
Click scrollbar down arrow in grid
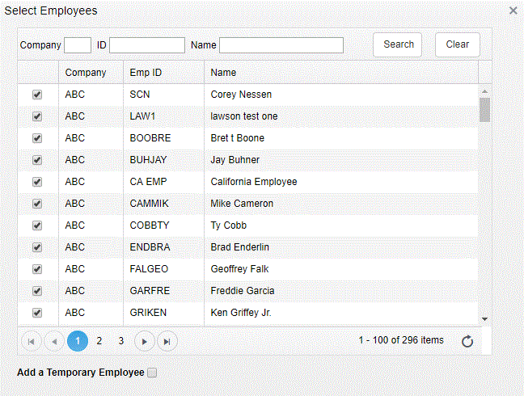(x=484, y=319)
